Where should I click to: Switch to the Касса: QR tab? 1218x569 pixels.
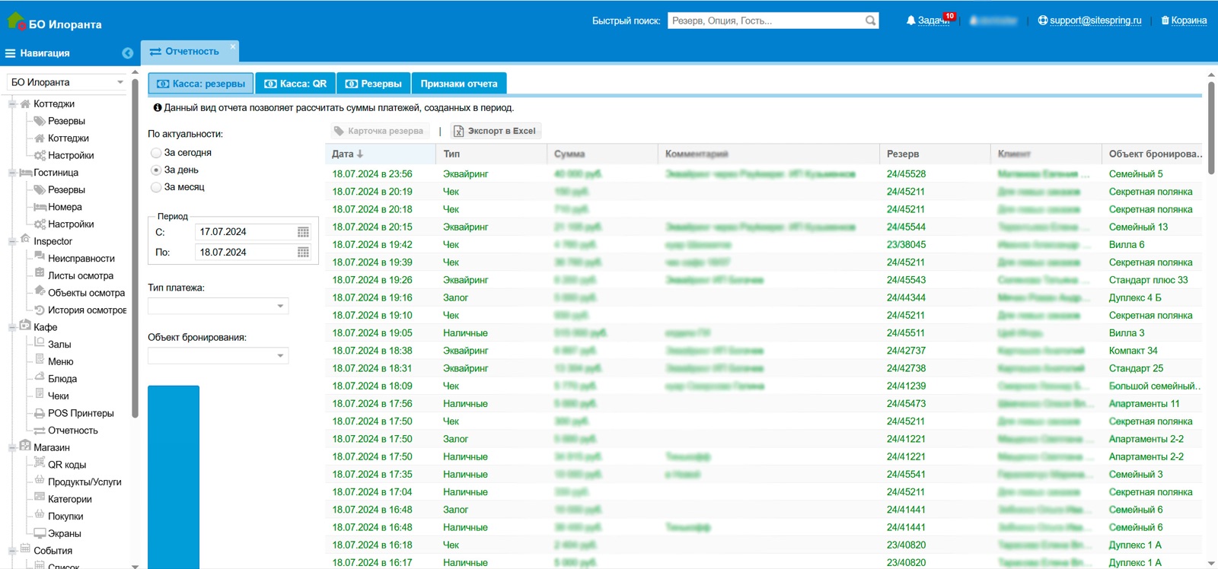tap(295, 84)
